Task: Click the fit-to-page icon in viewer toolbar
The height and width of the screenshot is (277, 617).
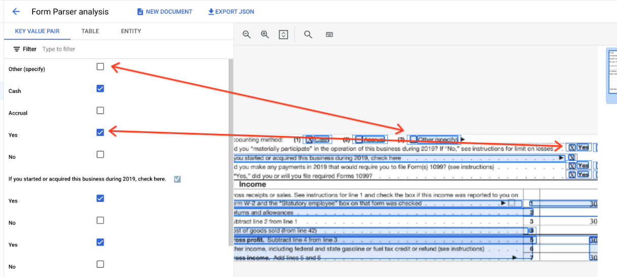Action: (284, 34)
